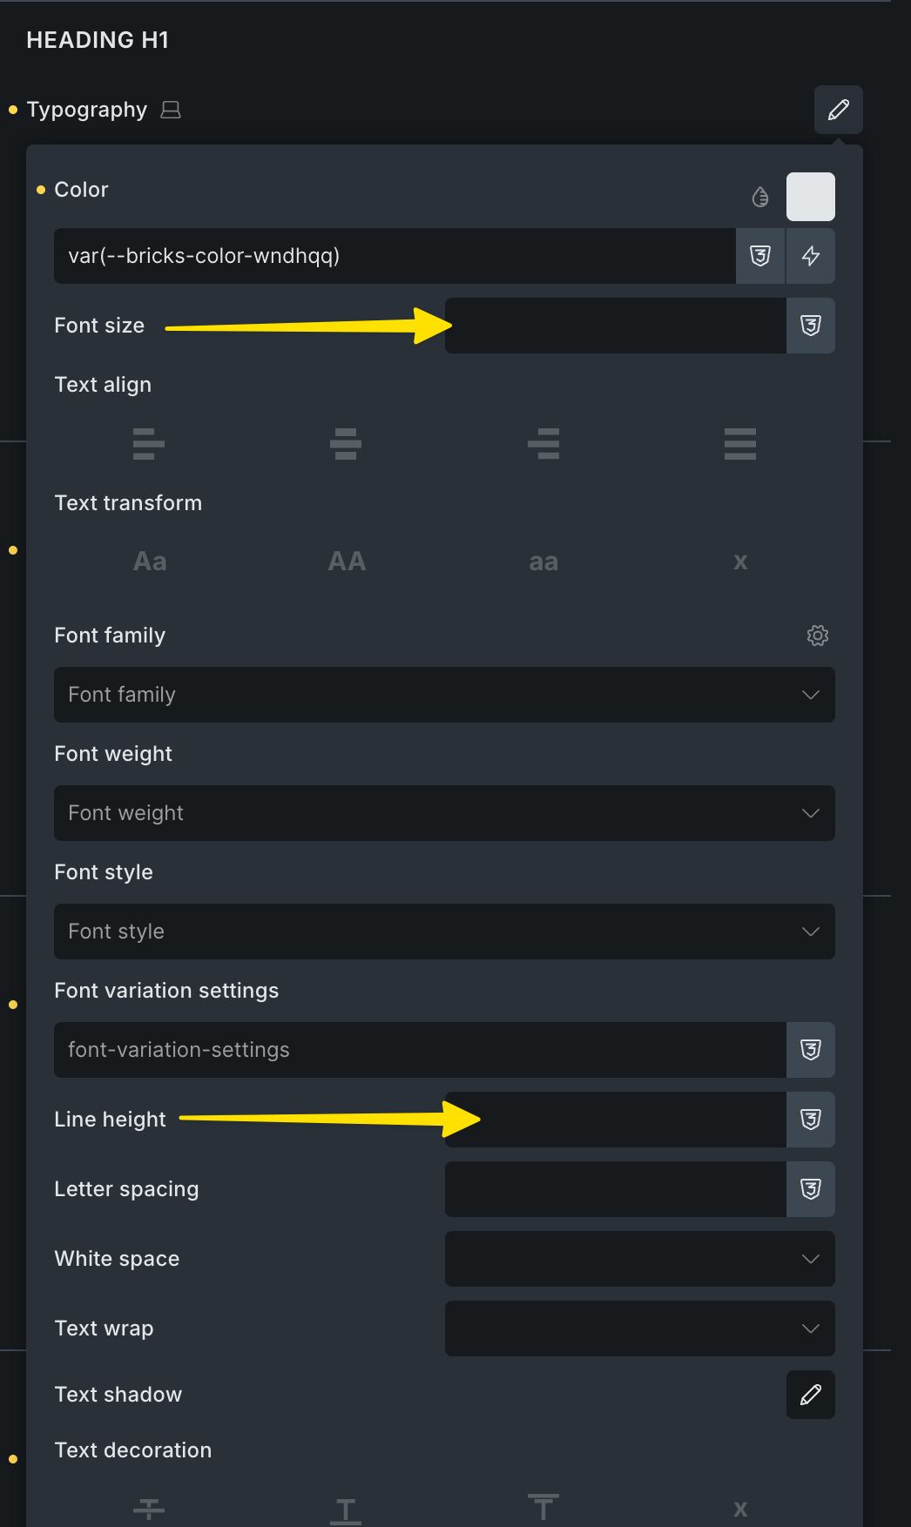The width and height of the screenshot is (911, 1527).
Task: Expand the Text wrap dropdown
Action: click(639, 1329)
